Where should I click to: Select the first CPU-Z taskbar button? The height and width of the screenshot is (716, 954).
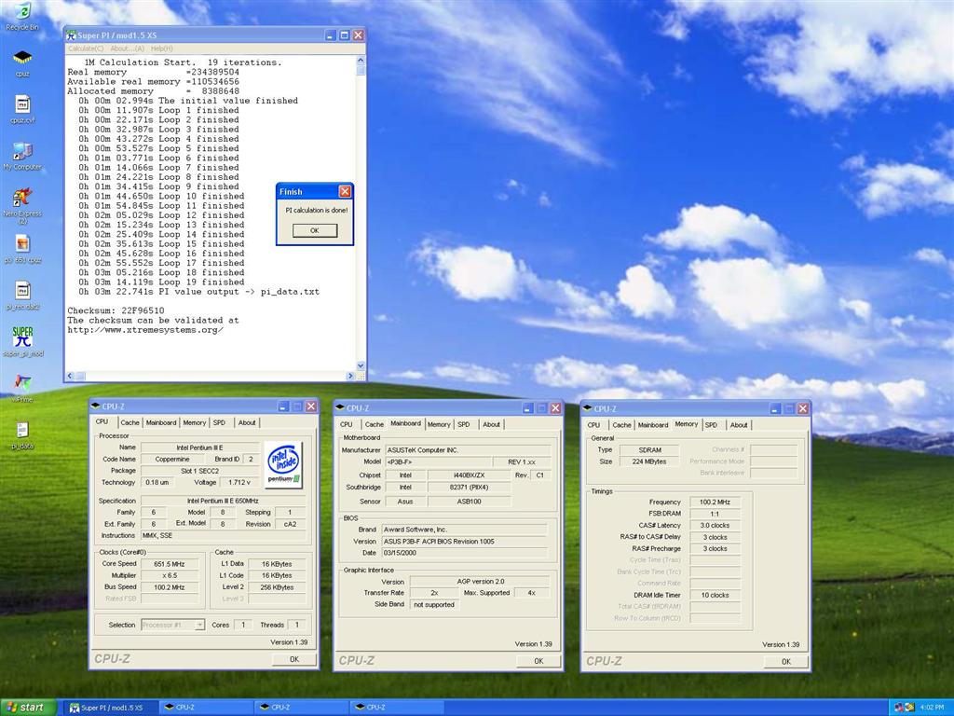207,708
